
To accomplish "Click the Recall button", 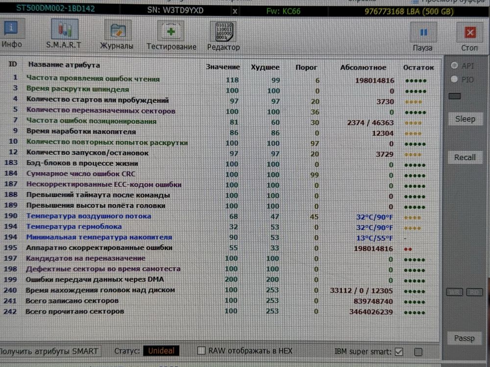I will tap(465, 157).
